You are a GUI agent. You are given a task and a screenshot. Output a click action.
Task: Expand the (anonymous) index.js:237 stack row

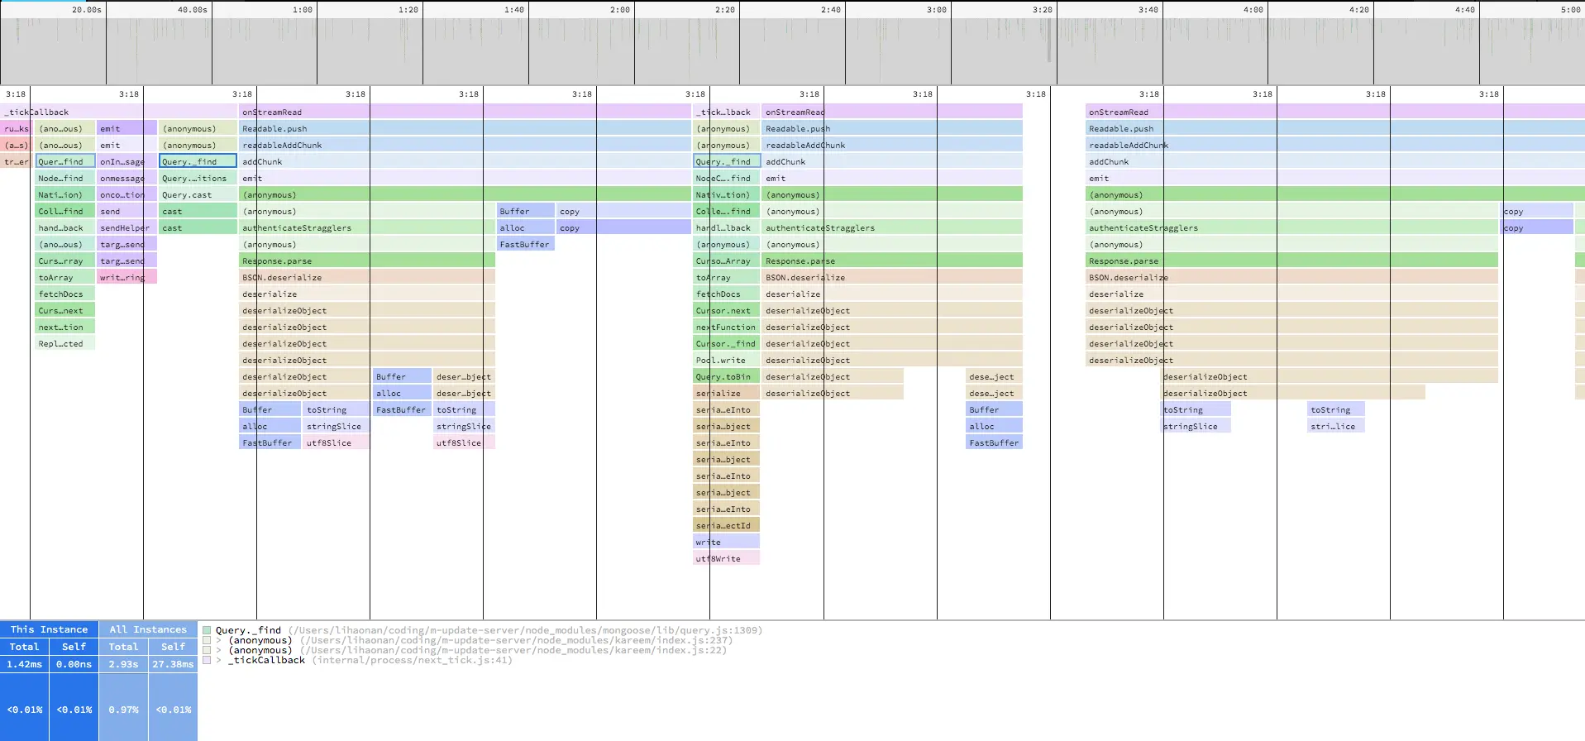tap(219, 640)
